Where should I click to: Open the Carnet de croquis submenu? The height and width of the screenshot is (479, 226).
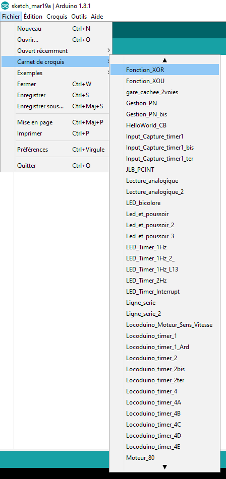click(56, 62)
